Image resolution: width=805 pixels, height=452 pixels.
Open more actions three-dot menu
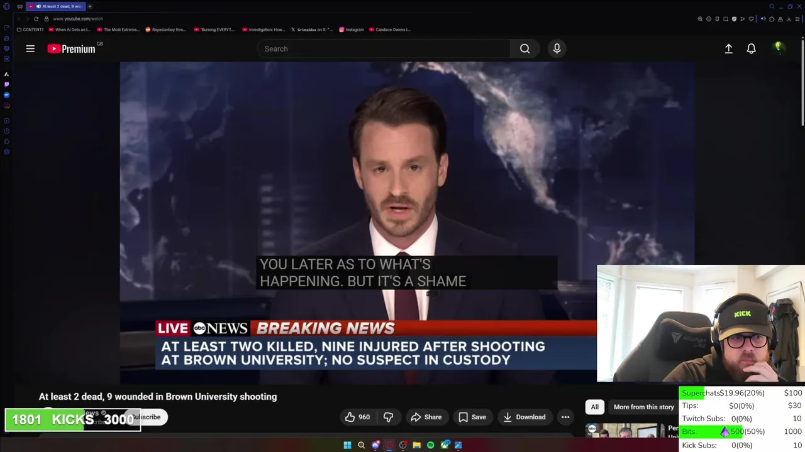pos(565,417)
